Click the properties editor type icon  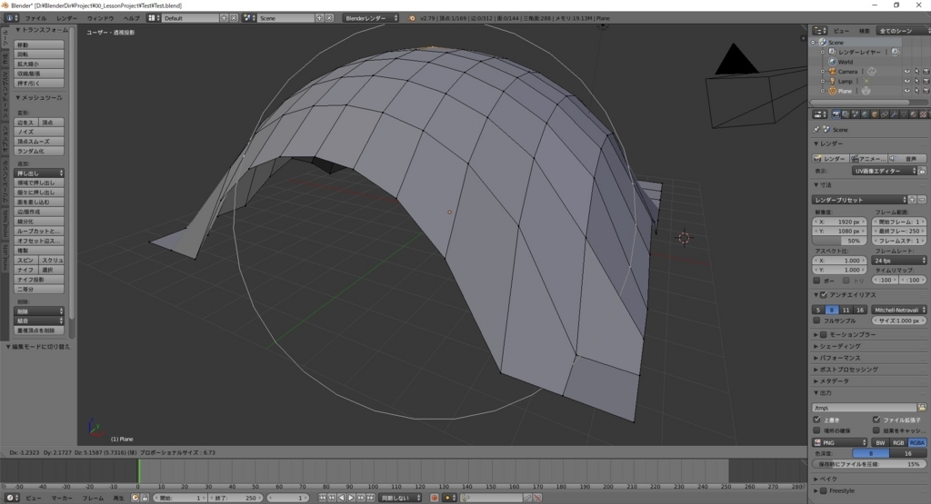click(820, 114)
